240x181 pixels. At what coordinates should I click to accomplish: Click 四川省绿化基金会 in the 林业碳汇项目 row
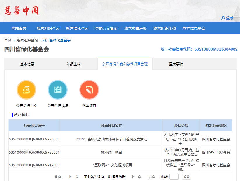tap(216, 152)
